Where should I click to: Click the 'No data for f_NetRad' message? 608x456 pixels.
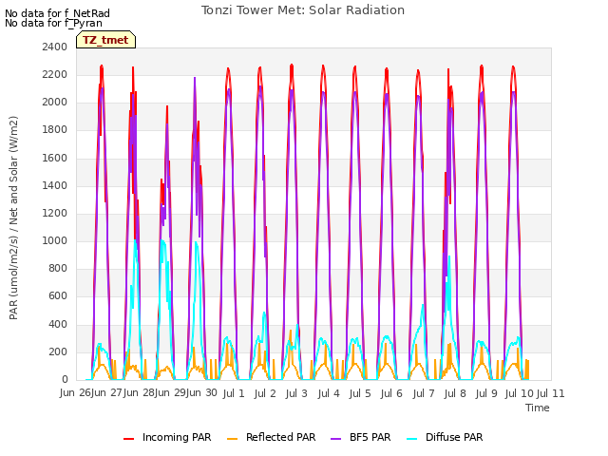[57, 13]
